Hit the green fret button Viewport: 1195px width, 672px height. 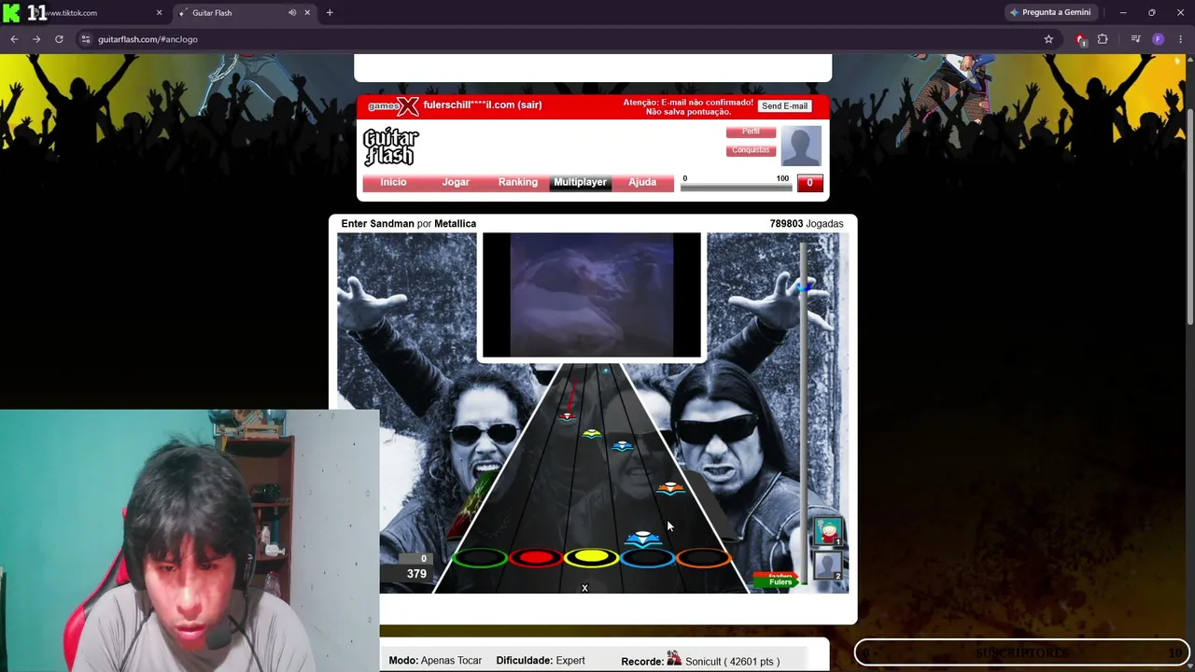480,558
